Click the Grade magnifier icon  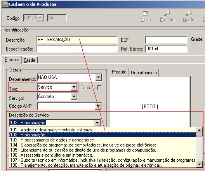tap(188, 13)
